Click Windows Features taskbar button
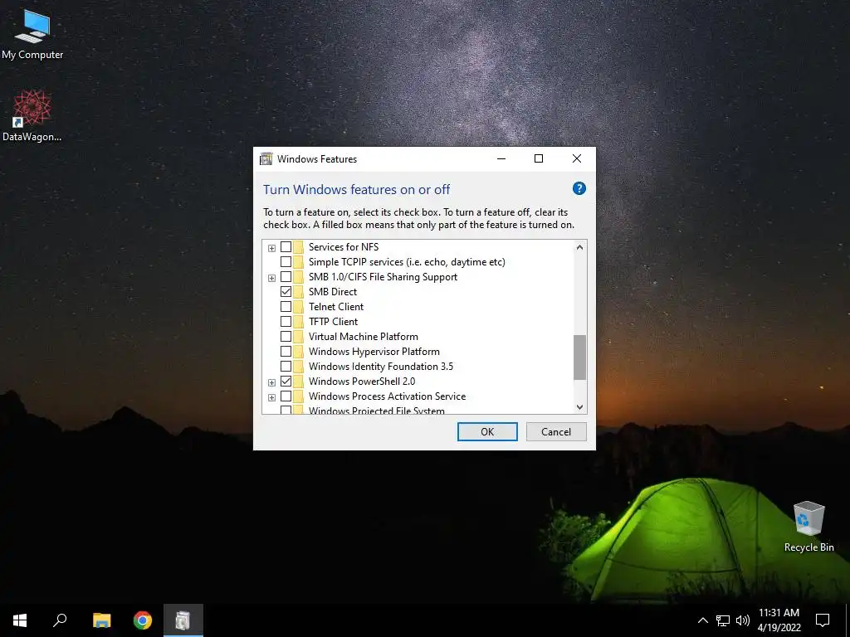Image resolution: width=850 pixels, height=637 pixels. point(183,620)
